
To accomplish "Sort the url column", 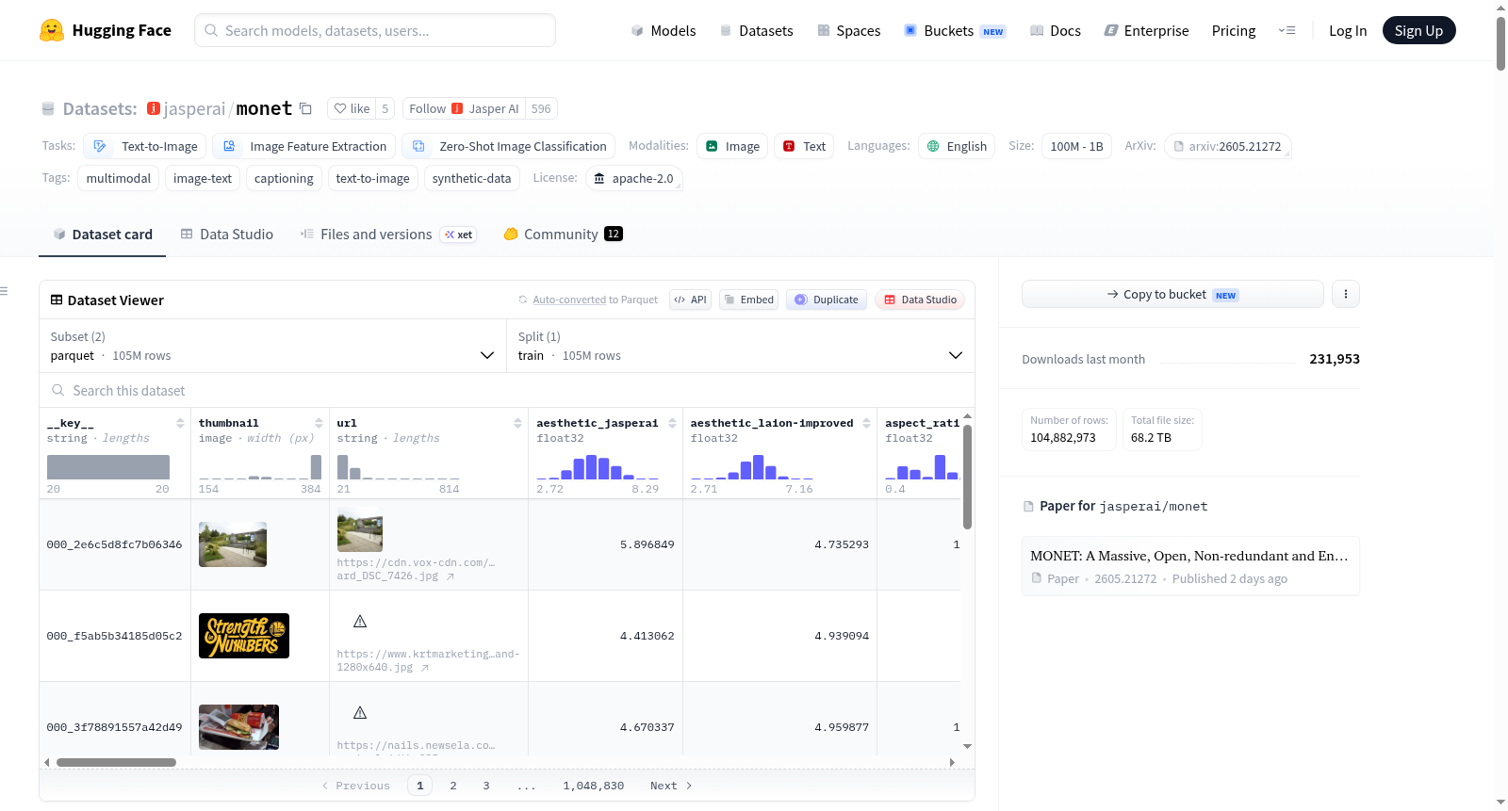I will [x=517, y=423].
